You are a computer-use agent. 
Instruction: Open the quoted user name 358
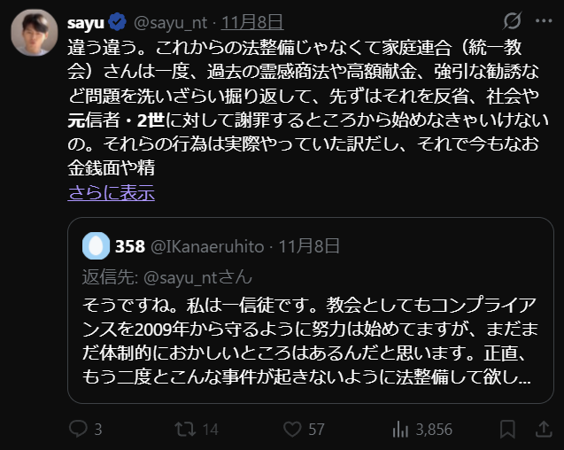[x=130, y=245]
